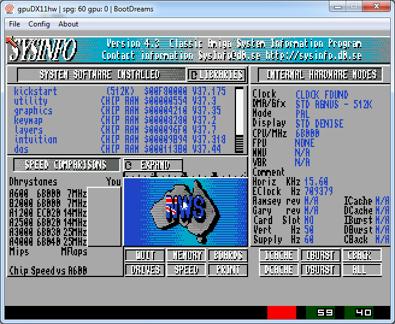Screen dimensions: 395x324
Task: Toggle the ALL caches button
Action: (x=362, y=270)
